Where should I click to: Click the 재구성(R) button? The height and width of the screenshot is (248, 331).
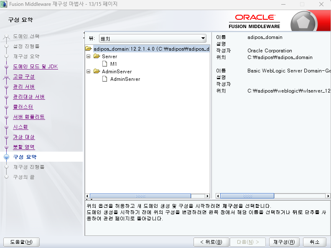click(x=284, y=242)
